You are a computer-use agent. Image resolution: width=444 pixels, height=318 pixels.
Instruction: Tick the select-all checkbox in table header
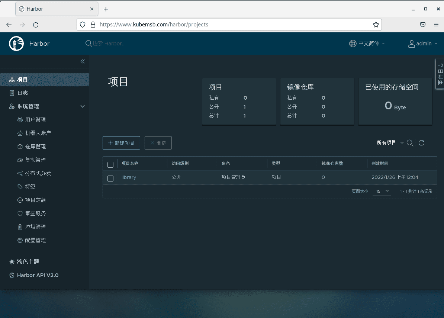click(110, 164)
